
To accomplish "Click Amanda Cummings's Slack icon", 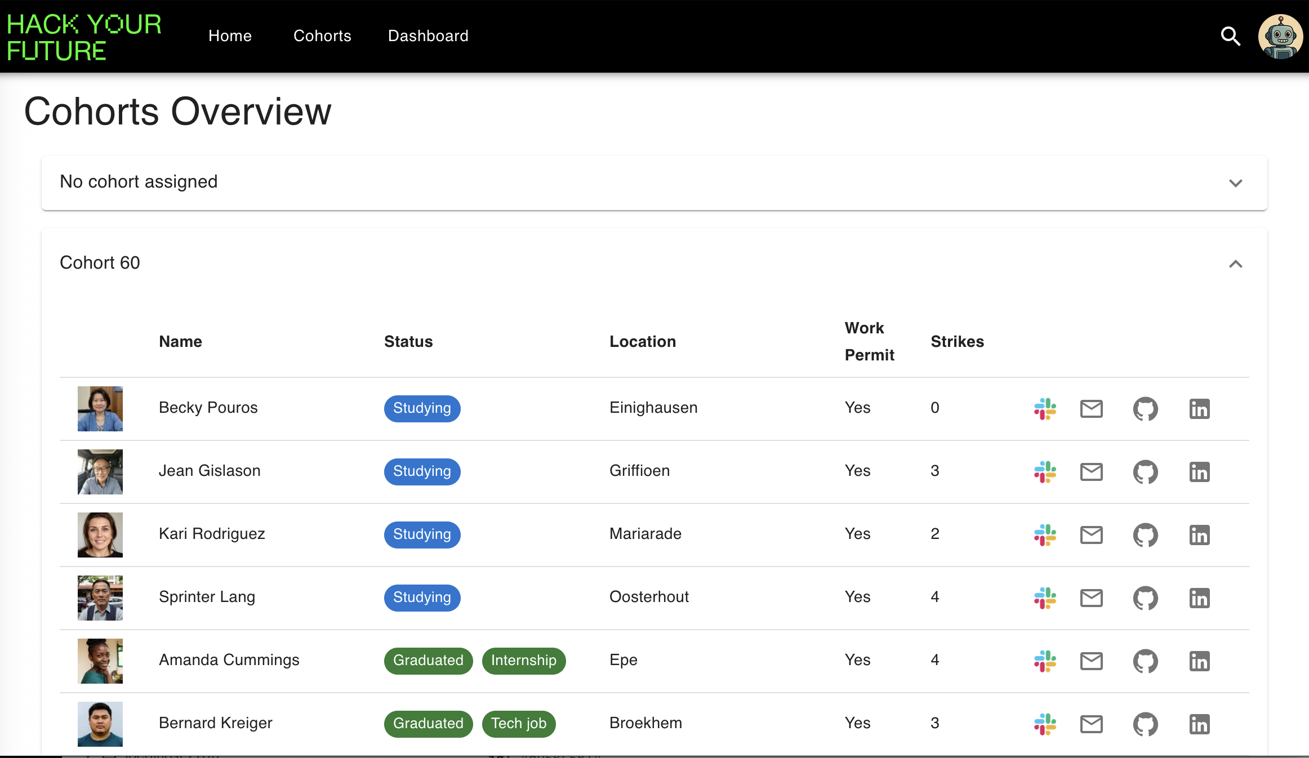I will click(1045, 661).
